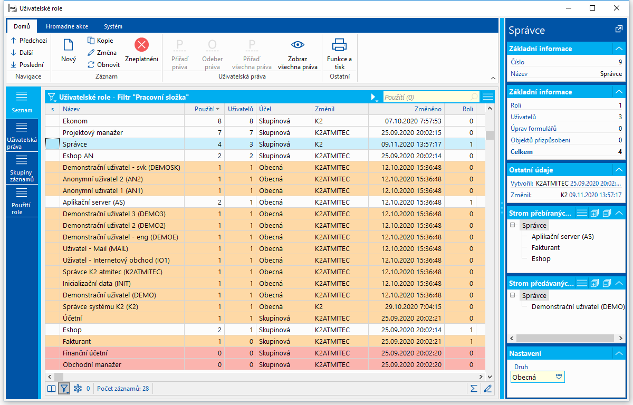
Task: Click the sum icon in the status bar
Action: point(474,389)
